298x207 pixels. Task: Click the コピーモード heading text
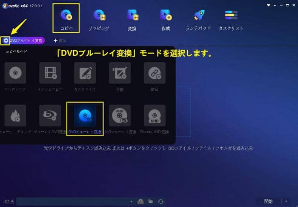tap(16, 51)
